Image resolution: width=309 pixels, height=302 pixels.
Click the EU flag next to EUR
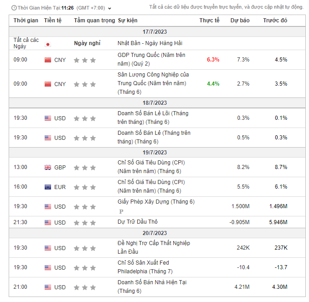(48, 187)
